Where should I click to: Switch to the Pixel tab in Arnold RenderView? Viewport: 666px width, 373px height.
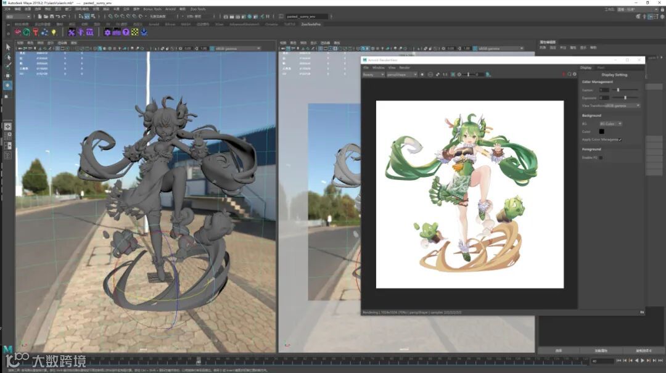coord(601,68)
